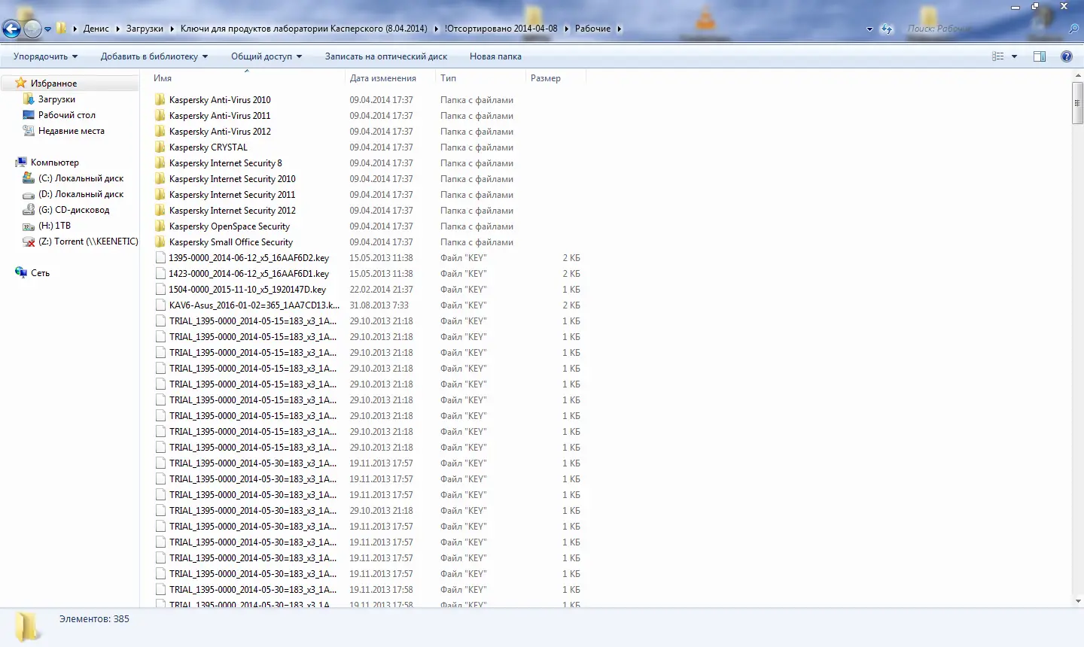Click the (D:) Локальный диск drive icon
This screenshot has width=1084, height=647.
click(29, 194)
